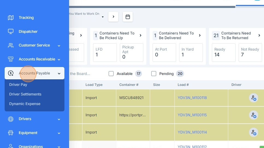Viewport: 264px width, 148px height.
Task: Open Tracking map icon in sidebar
Action: (x=11, y=18)
